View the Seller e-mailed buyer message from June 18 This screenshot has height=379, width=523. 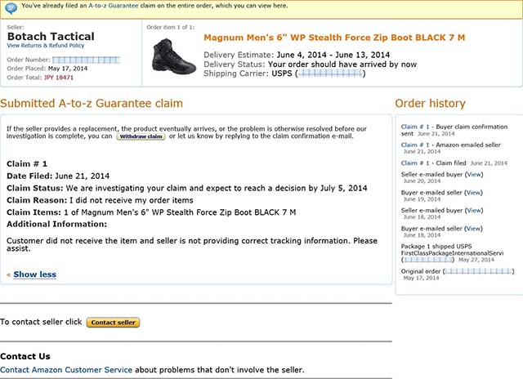click(474, 211)
